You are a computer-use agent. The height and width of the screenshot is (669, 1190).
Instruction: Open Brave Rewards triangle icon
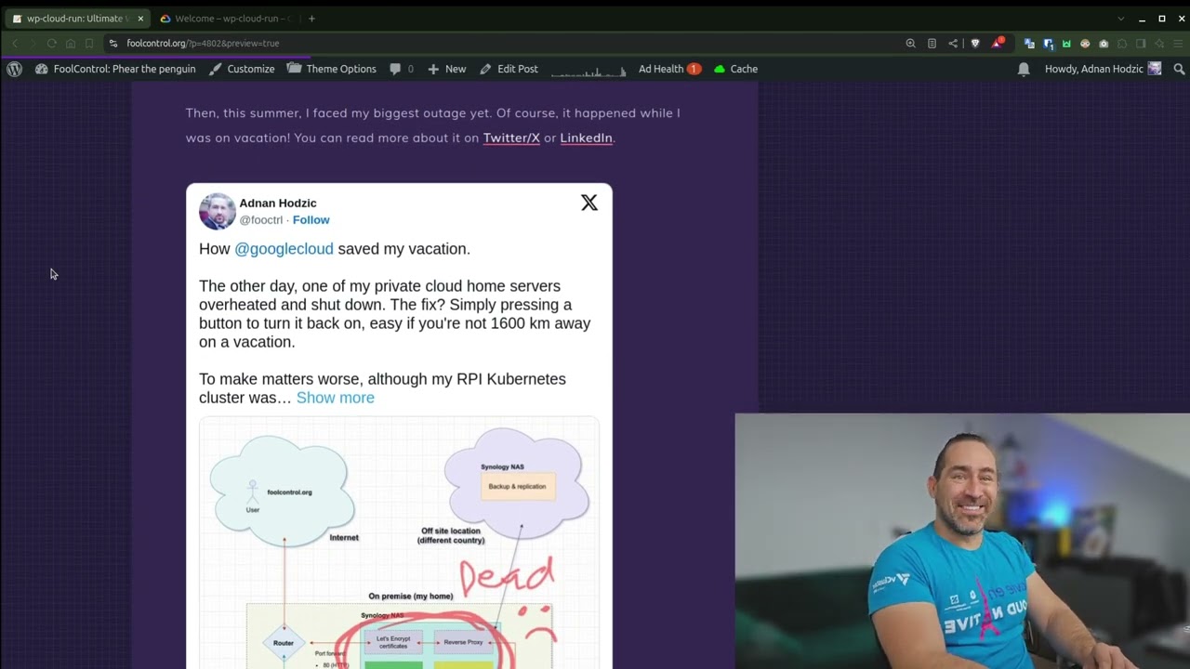(998, 43)
